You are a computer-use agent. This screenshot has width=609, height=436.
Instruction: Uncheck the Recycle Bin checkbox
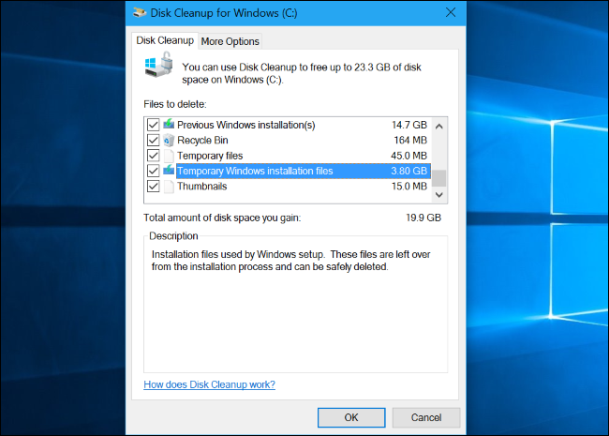[153, 140]
